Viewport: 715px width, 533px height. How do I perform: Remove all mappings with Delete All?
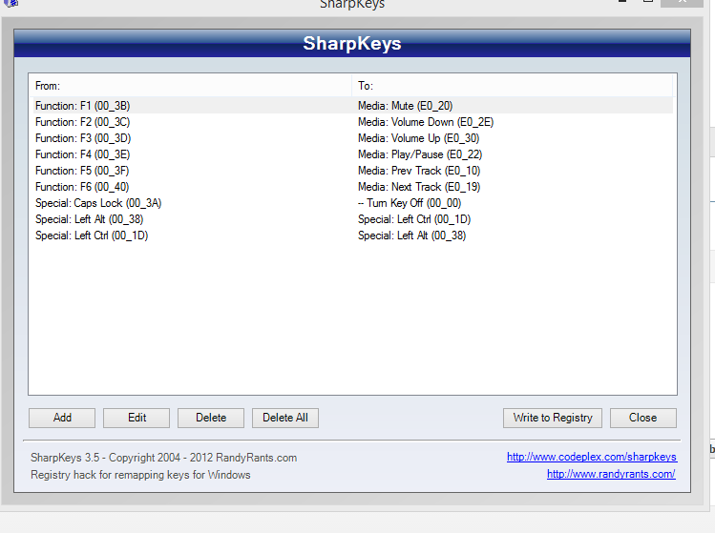pos(285,418)
